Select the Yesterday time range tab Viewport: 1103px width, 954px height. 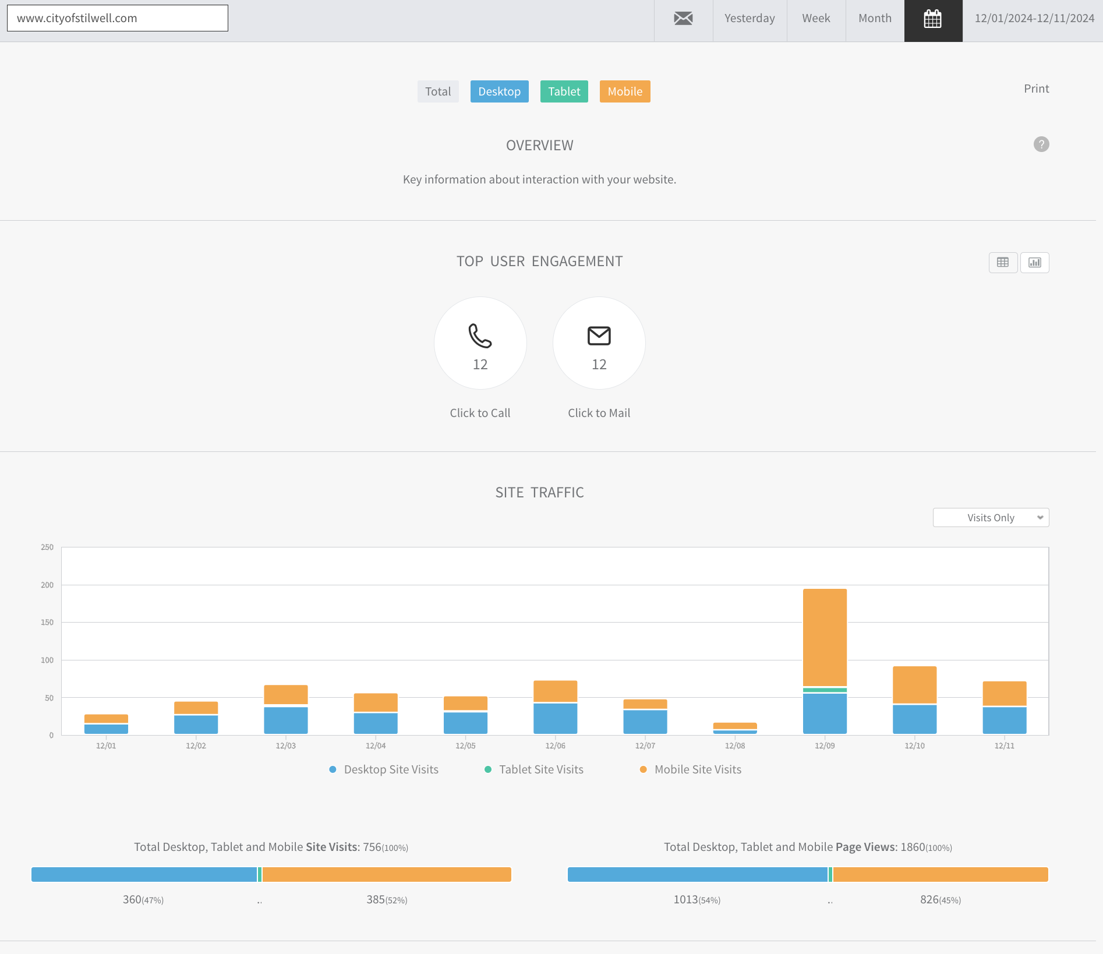[750, 19]
